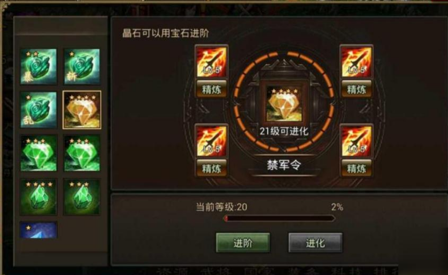Click 精炼 under the bottom-left skill
Image resolution: width=448 pixels, height=275 pixels.
[x=211, y=168]
